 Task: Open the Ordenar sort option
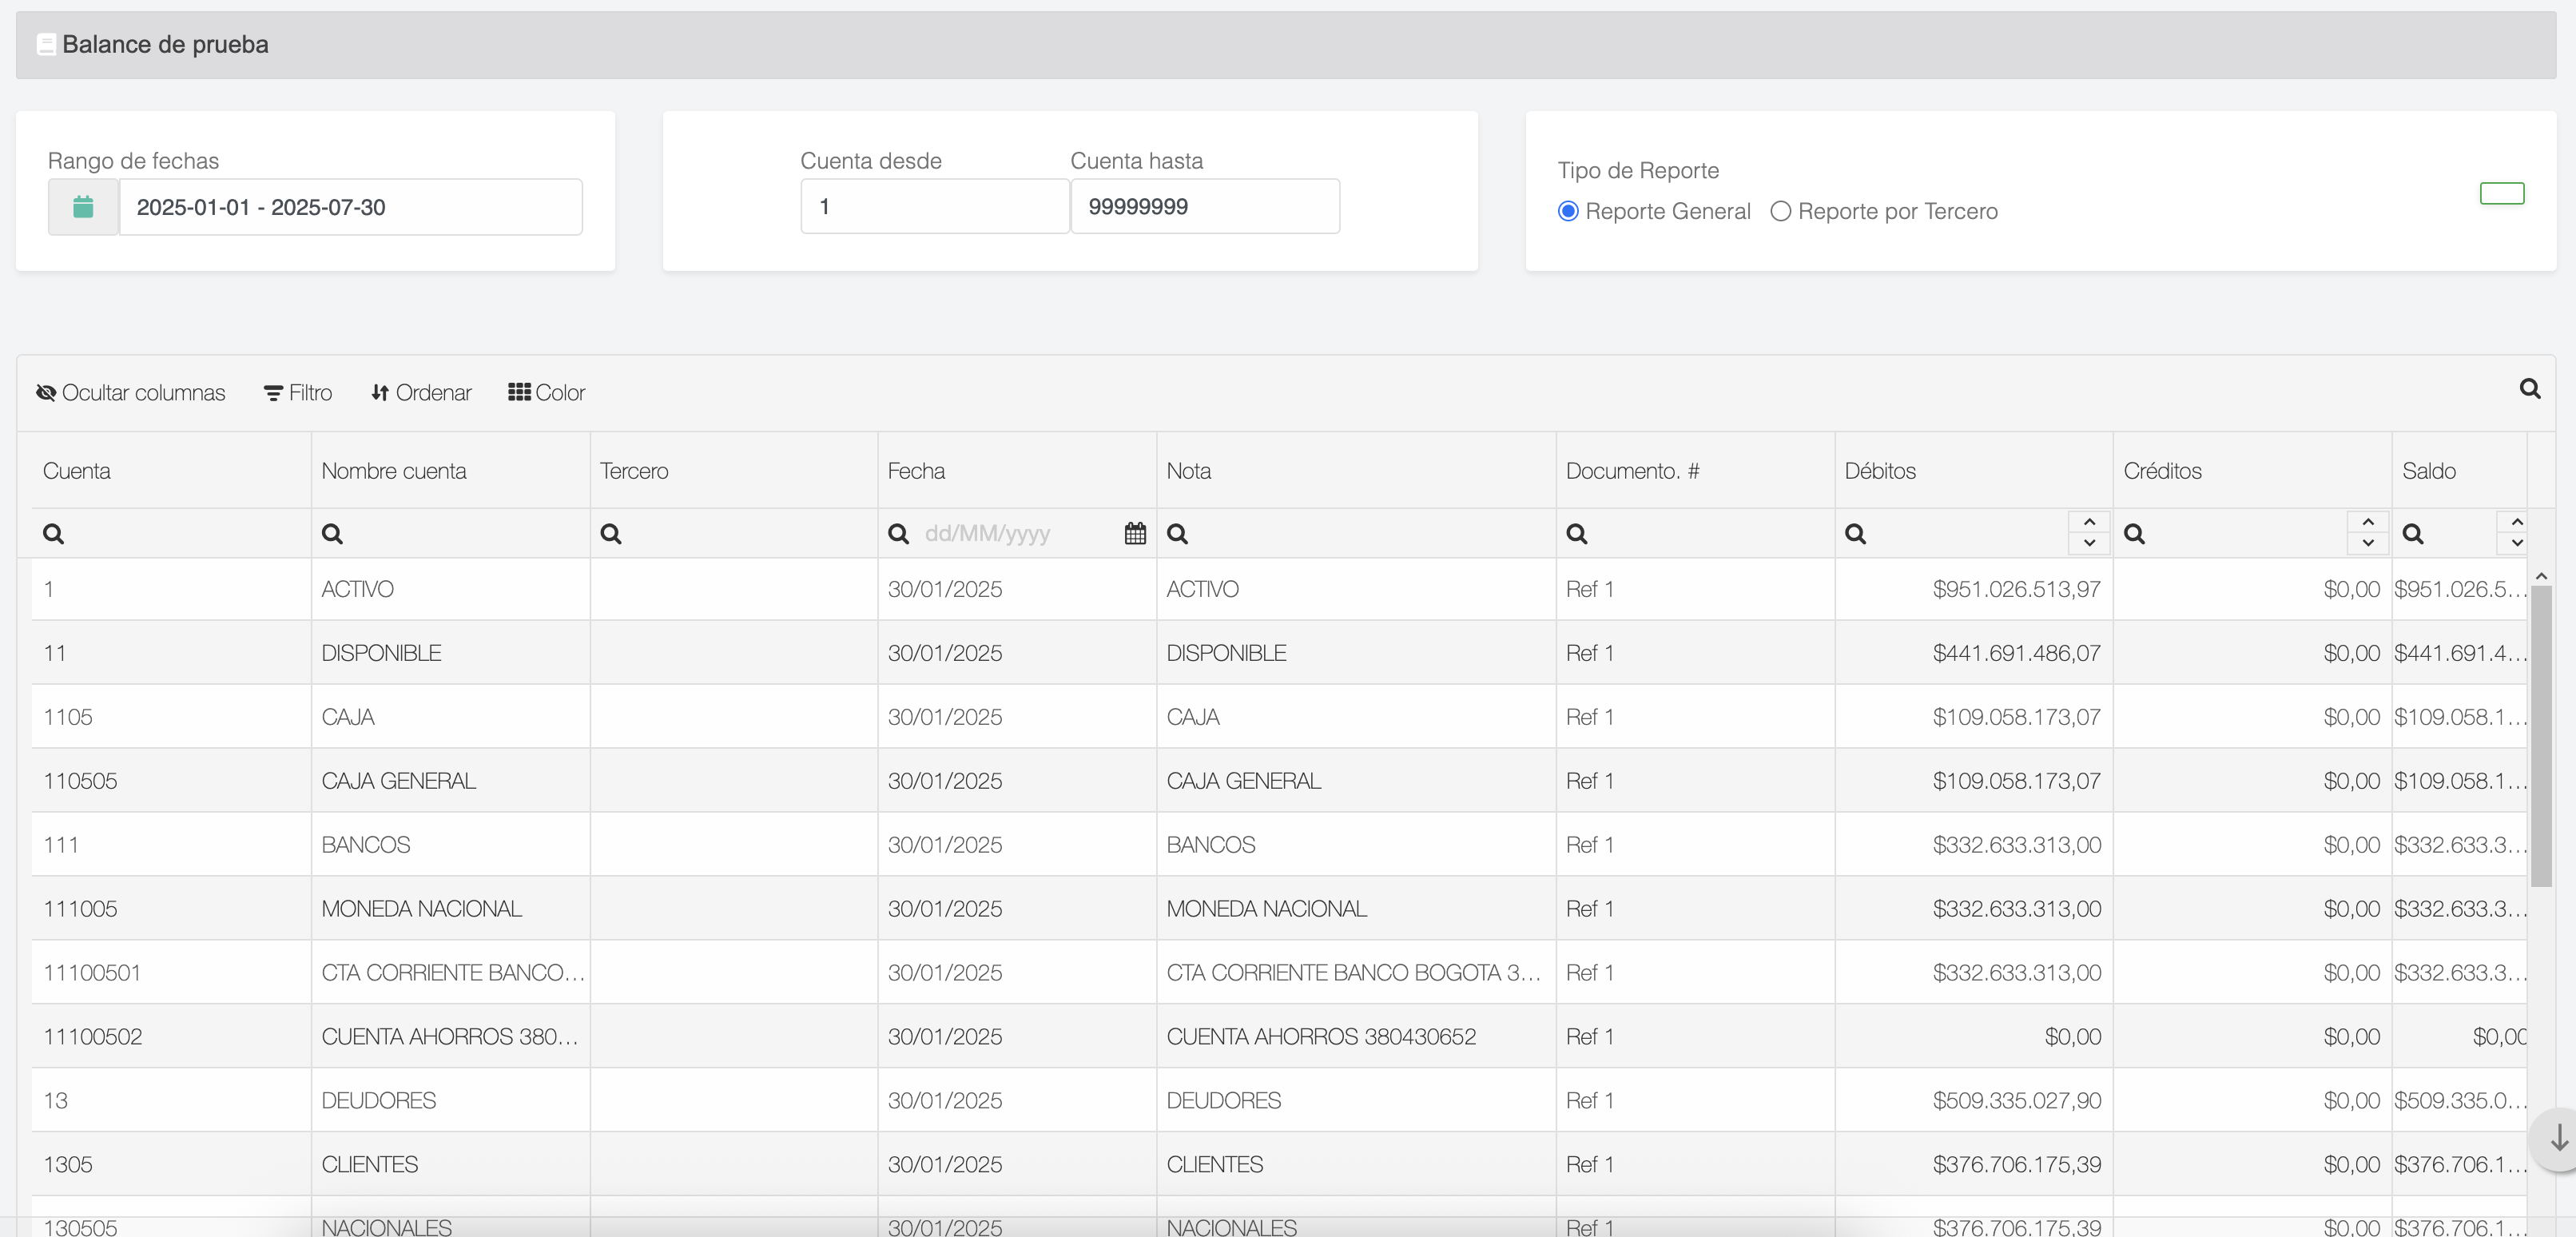[421, 393]
